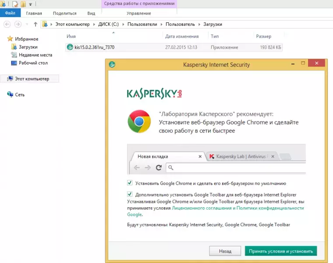Click Пользователи in the address breadcrumb
333x263 pixels.
click(x=142, y=25)
